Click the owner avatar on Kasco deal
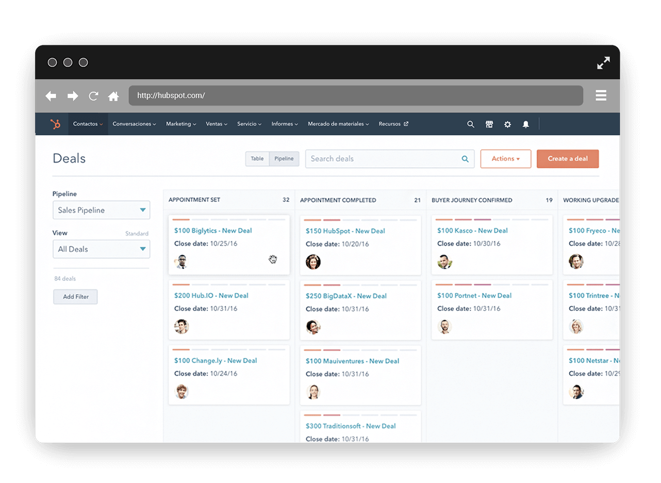The width and height of the screenshot is (661, 483). pyautogui.click(x=444, y=262)
